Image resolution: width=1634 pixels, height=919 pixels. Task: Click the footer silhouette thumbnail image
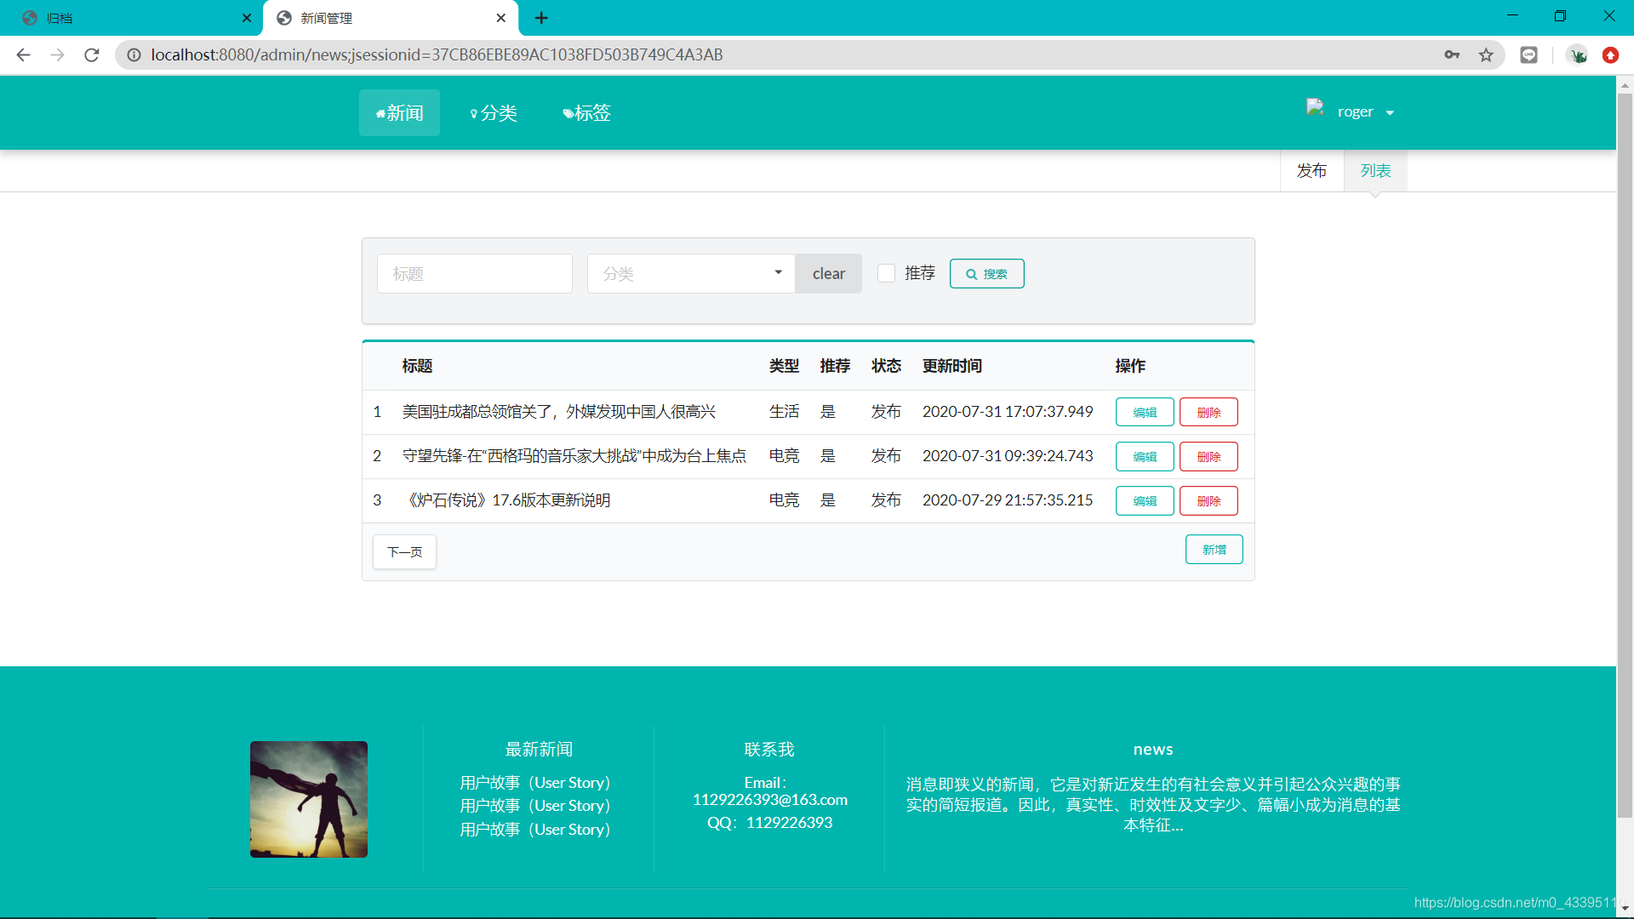pyautogui.click(x=309, y=799)
